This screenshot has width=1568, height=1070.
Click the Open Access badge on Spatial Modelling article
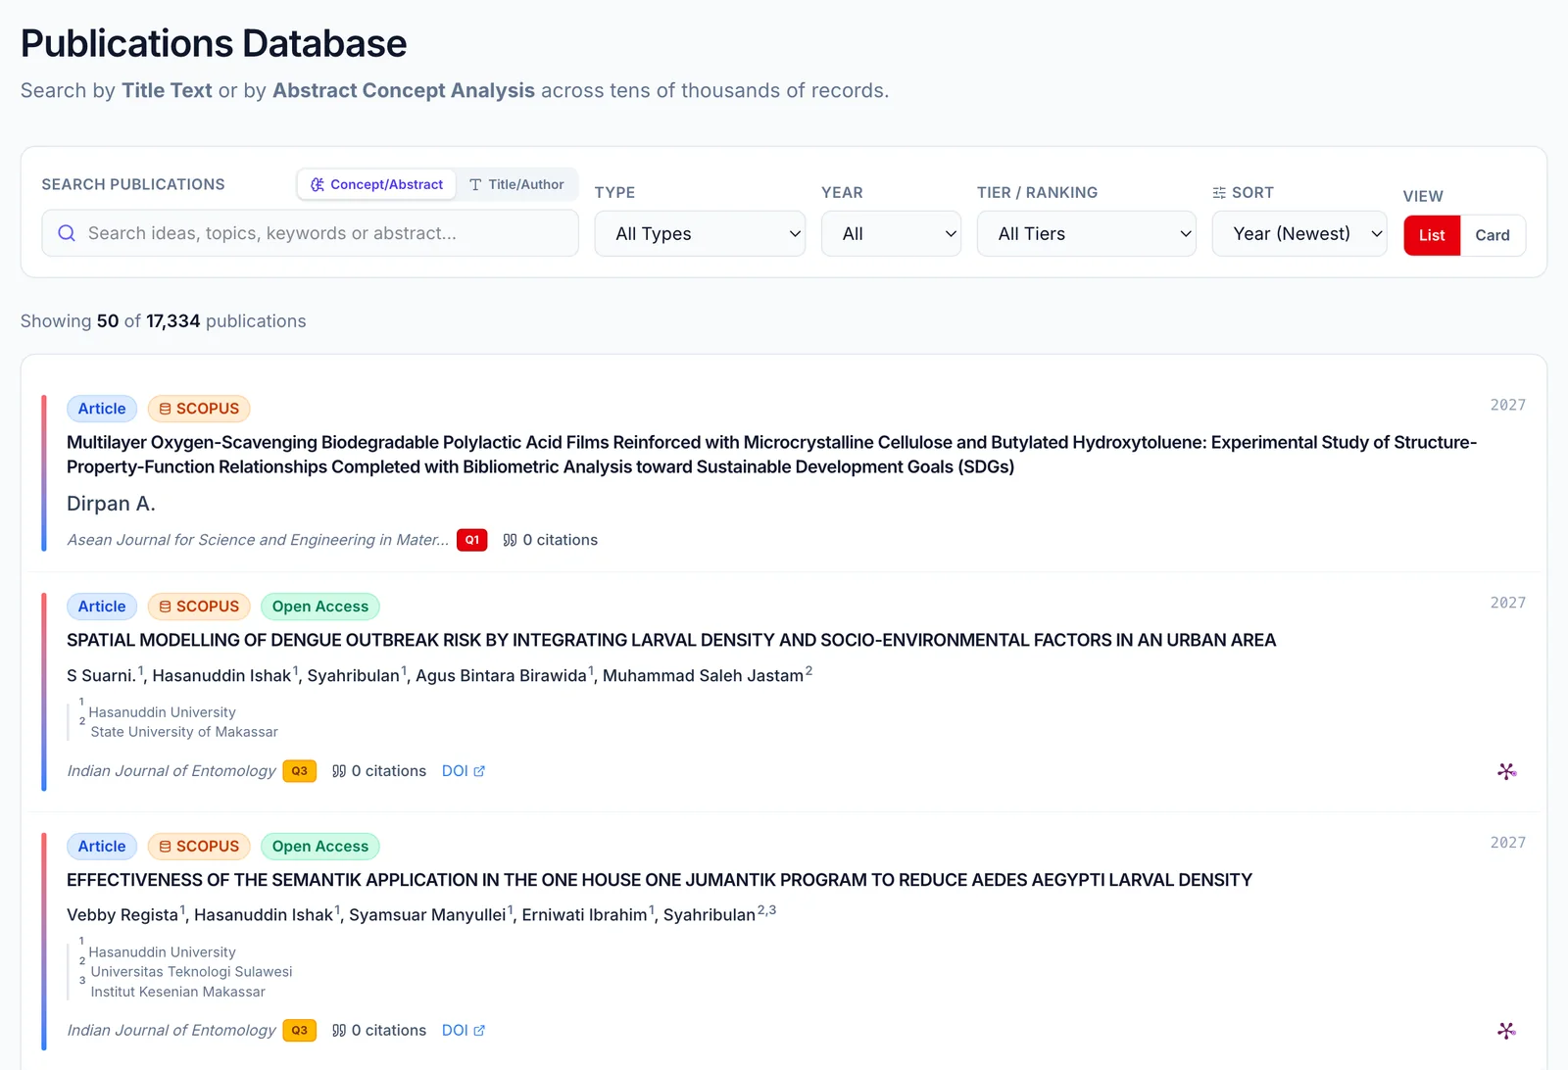coord(320,607)
